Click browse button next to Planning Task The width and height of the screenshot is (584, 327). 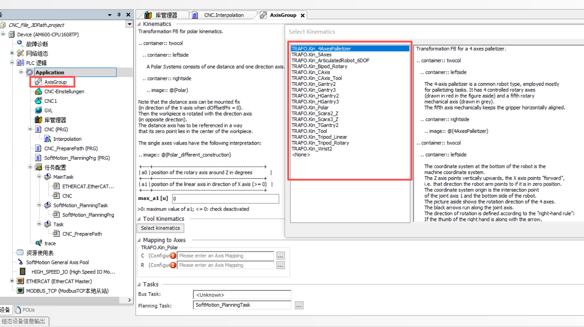coord(299,305)
